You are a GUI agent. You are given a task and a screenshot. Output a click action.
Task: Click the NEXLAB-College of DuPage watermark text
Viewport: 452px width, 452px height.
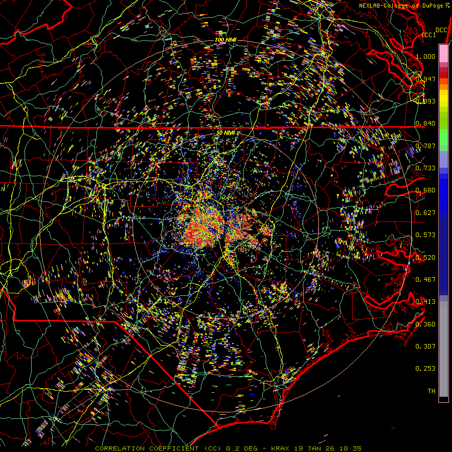pyautogui.click(x=404, y=6)
